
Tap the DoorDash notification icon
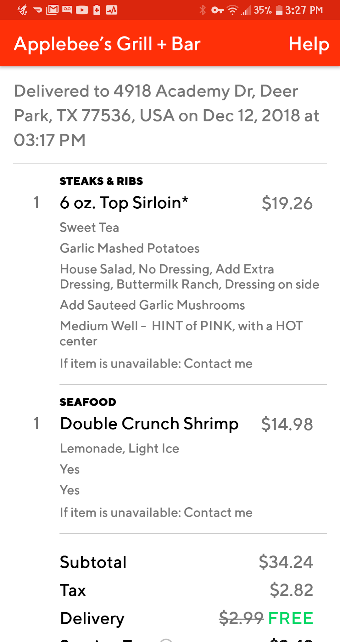point(37,10)
